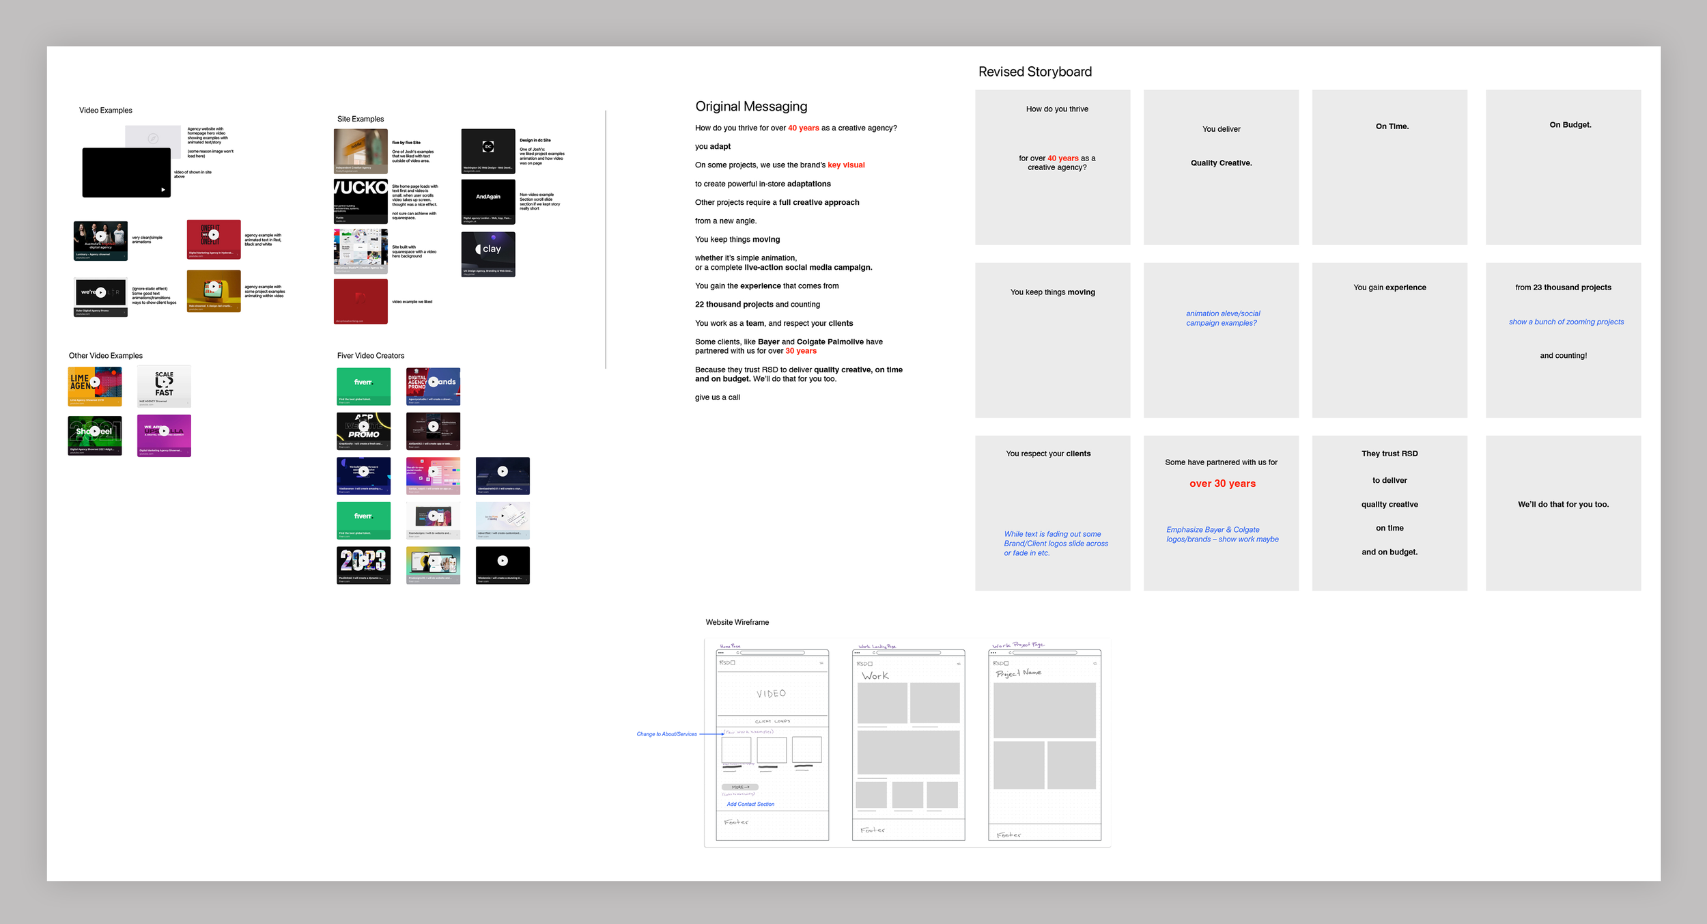This screenshot has width=1707, height=924.
Task: Click the MORE button in Home Page wireframe
Action: 739,787
